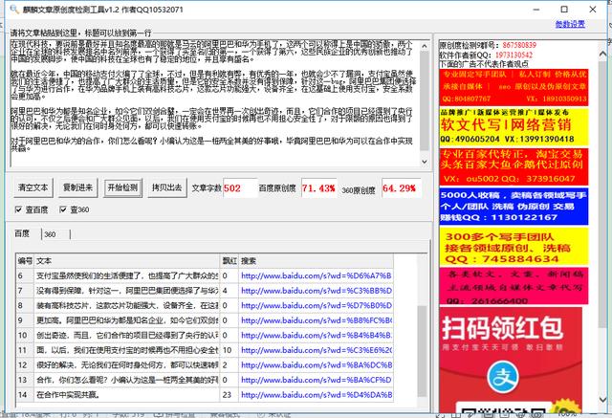Viewport: 612px width, 418px height.
Task: Click inside the article text area
Action: 214,103
